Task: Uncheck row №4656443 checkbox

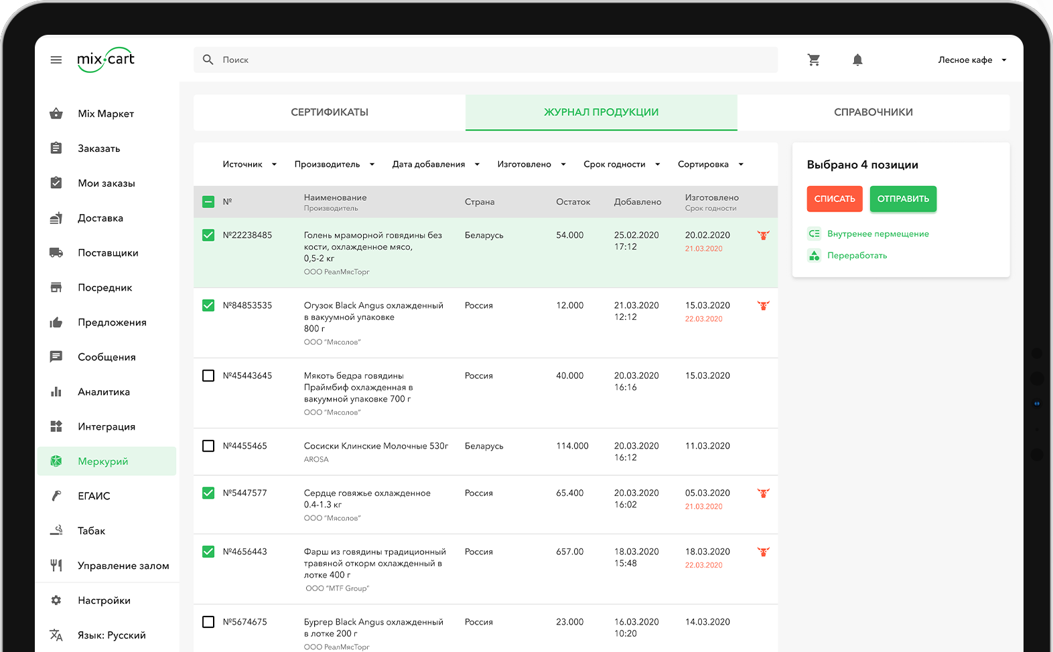Action: [x=208, y=552]
